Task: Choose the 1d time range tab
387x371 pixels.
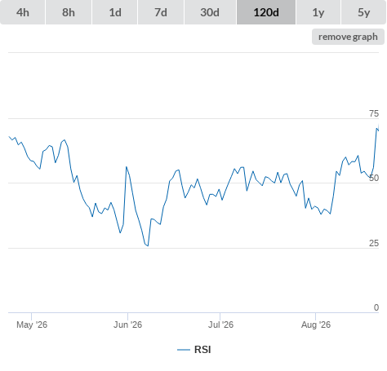Action: 115,12
